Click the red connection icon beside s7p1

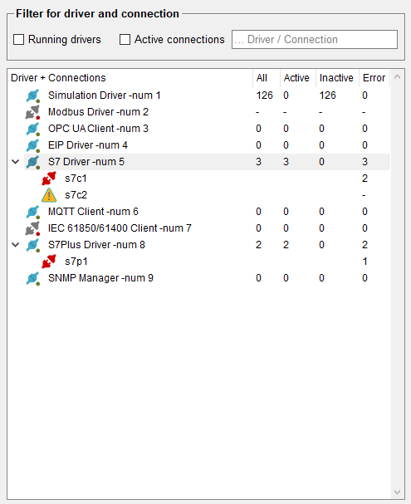tap(49, 262)
